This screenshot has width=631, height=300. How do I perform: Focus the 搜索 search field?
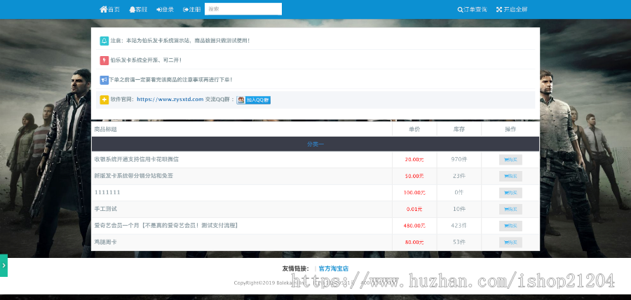click(x=243, y=9)
